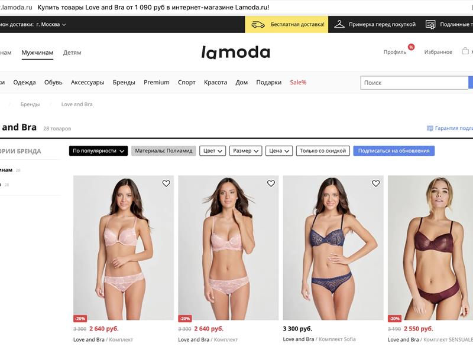The height and width of the screenshot is (354, 473).
Task: Click the Подписаться на обновления button
Action: point(394,151)
